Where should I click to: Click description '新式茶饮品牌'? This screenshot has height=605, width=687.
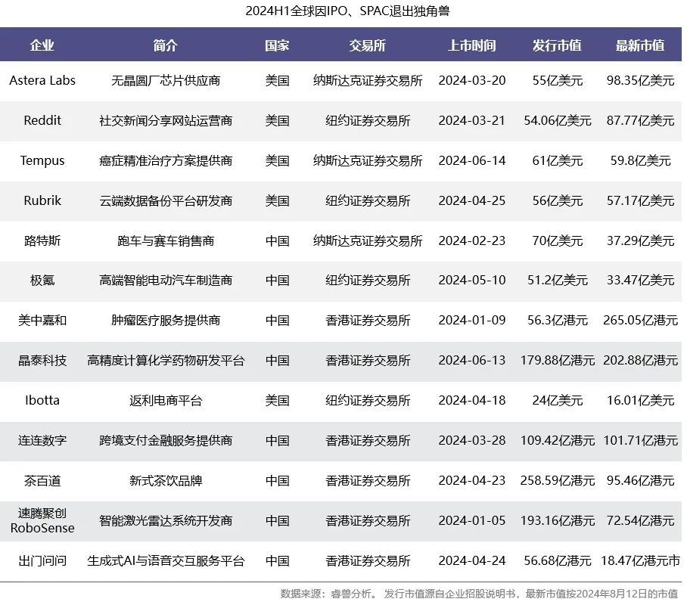[x=165, y=480]
